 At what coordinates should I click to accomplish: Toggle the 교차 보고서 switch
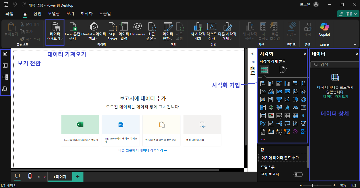(298, 174)
